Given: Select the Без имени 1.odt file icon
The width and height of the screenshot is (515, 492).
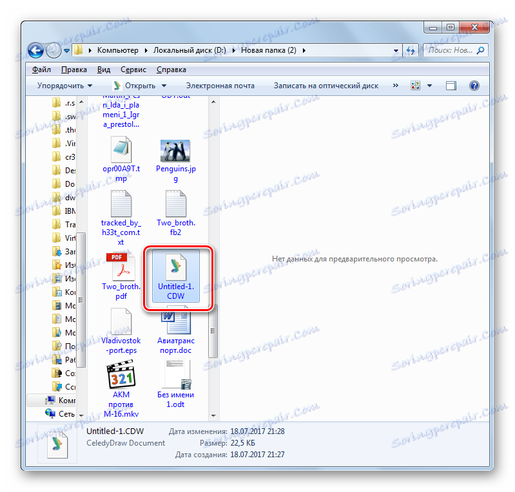Looking at the screenshot, I should coord(176,374).
